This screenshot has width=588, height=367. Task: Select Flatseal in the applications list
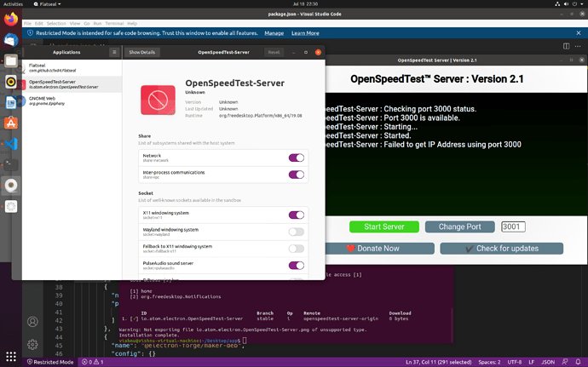(x=72, y=68)
